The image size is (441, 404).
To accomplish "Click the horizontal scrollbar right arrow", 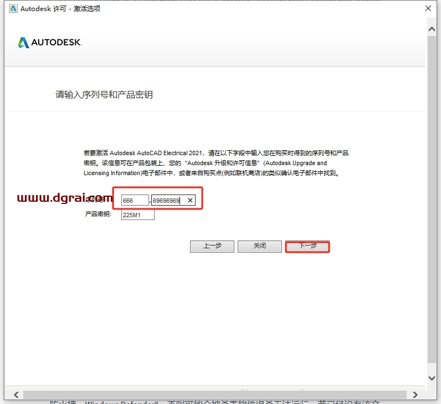I will pos(415,395).
